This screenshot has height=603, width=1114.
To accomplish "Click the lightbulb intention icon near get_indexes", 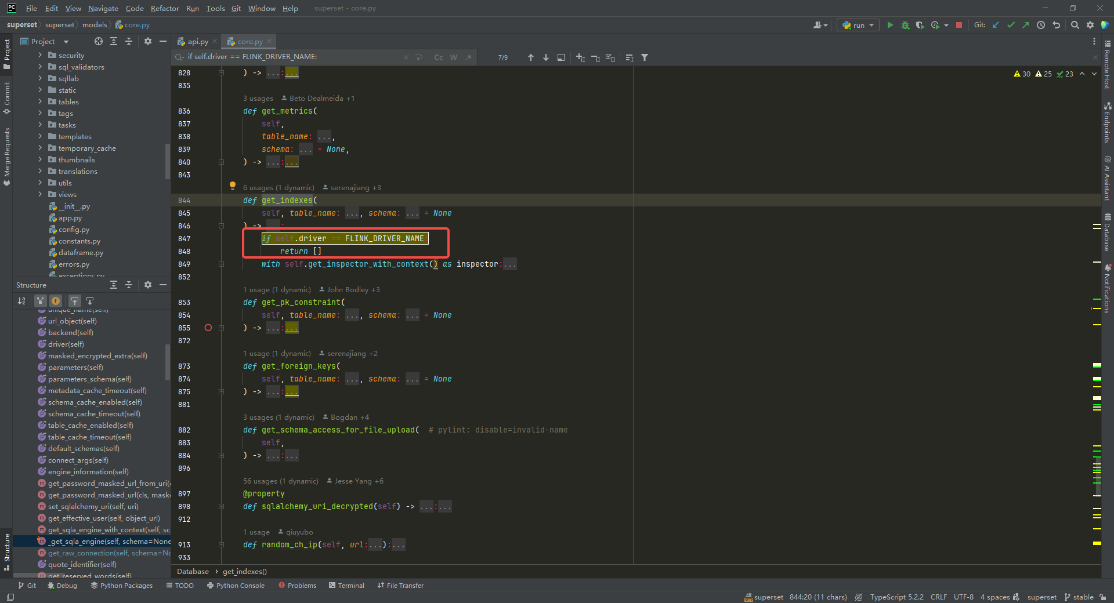I will pos(233,186).
